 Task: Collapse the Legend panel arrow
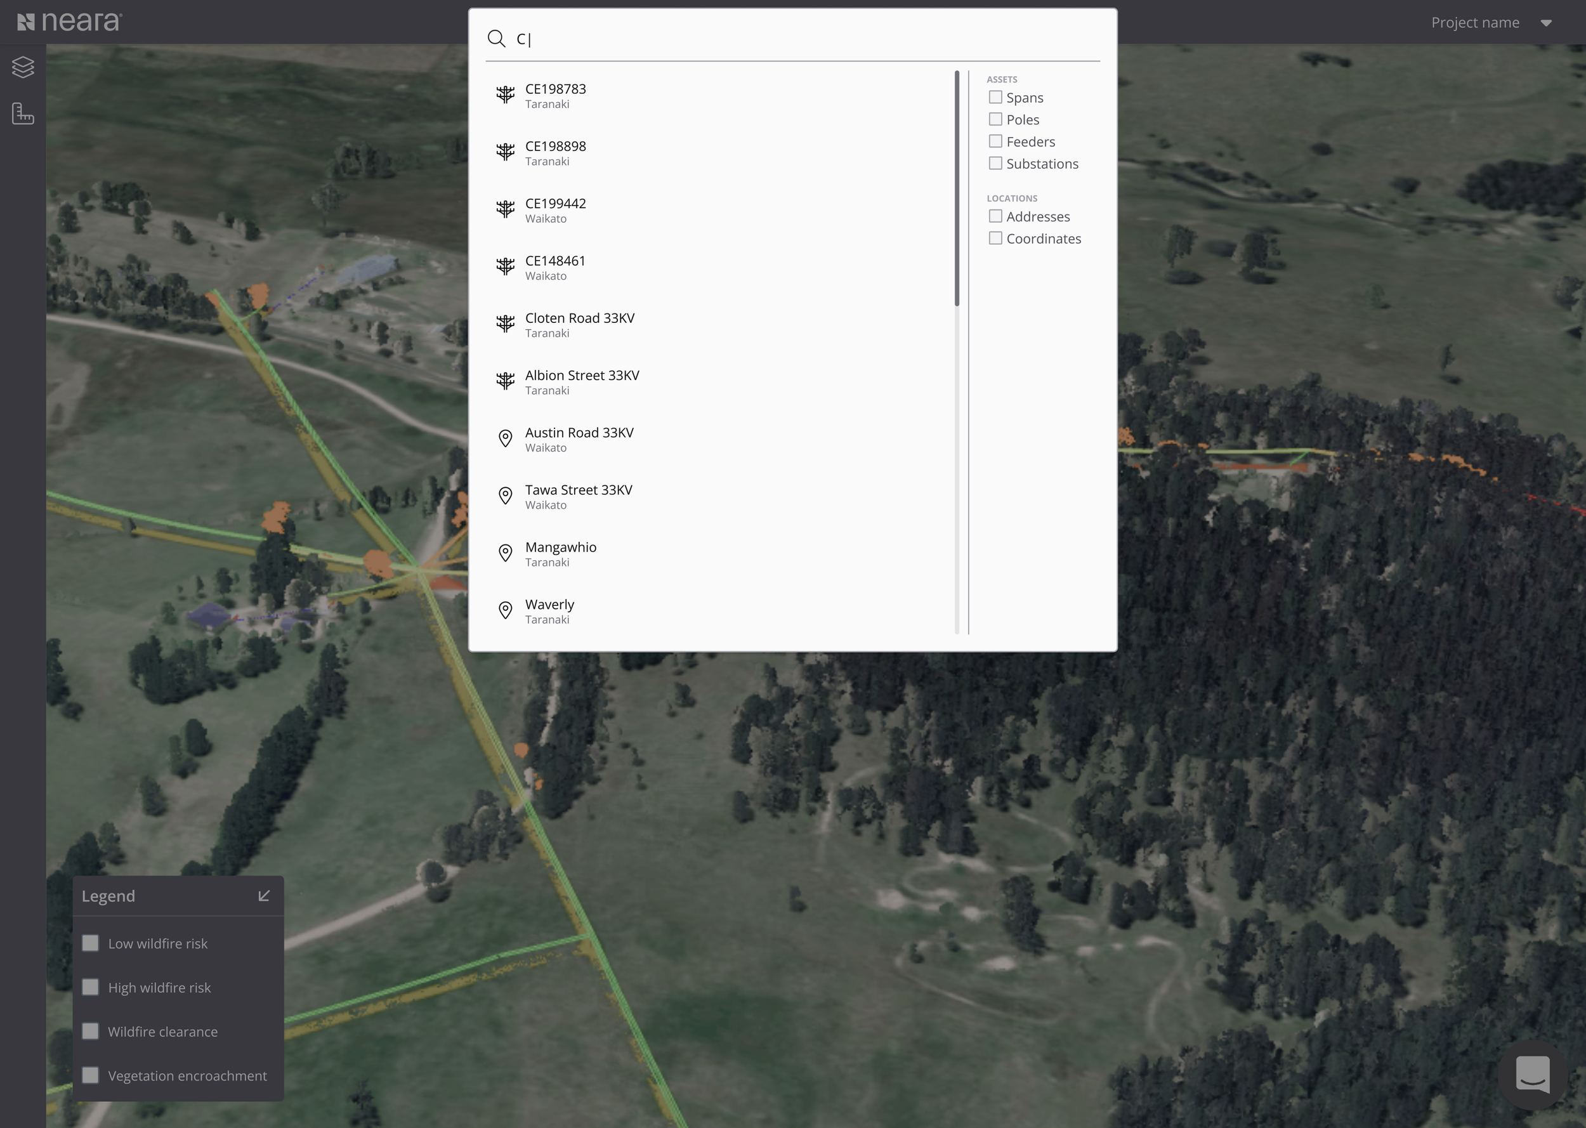[264, 896]
